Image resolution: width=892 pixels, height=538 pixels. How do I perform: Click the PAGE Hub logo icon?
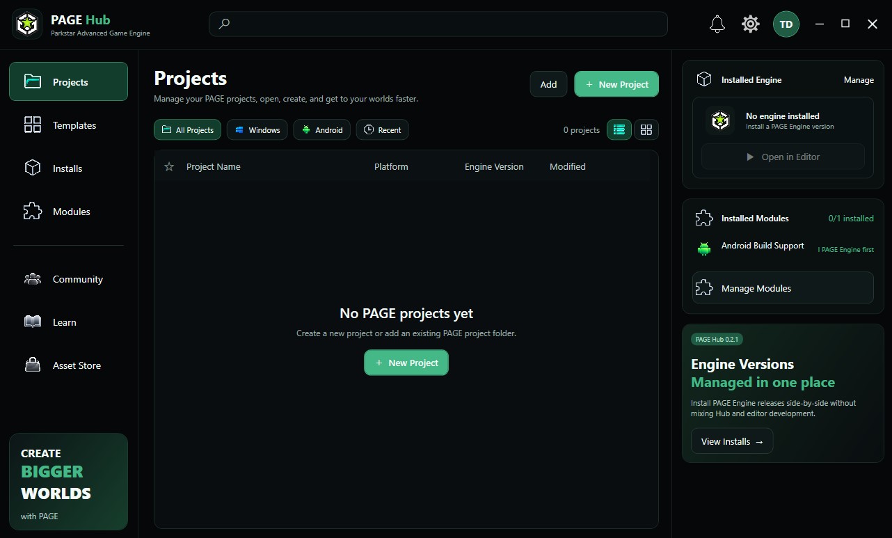(27, 24)
